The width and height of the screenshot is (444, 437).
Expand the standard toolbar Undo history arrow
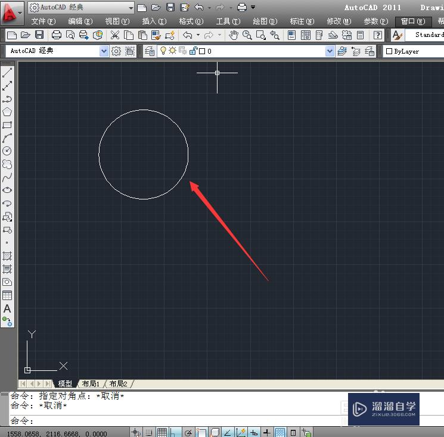198,35
